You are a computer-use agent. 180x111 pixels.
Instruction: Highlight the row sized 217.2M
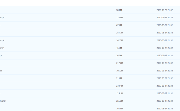pos(119,63)
